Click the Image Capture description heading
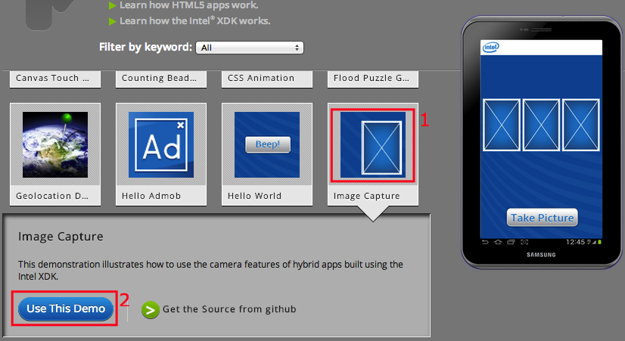Screen dimensions: 625x341 click(61, 237)
